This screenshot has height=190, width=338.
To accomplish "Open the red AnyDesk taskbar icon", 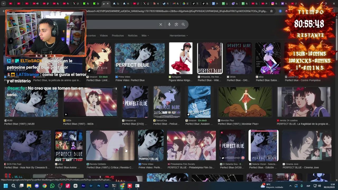I will [130, 186].
